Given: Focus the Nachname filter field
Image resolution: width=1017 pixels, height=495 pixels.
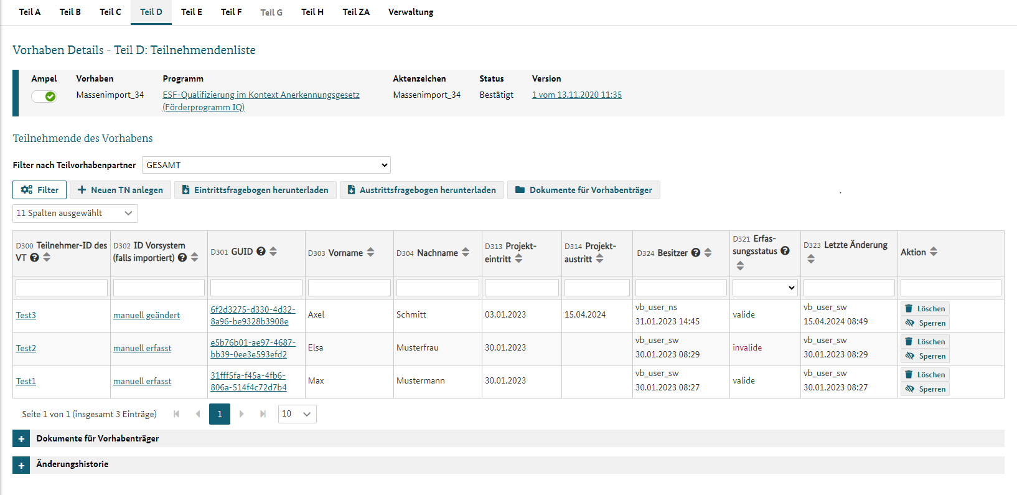Looking at the screenshot, I should [438, 288].
